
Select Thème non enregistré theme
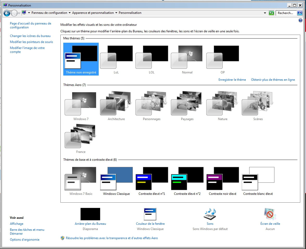[81, 59]
